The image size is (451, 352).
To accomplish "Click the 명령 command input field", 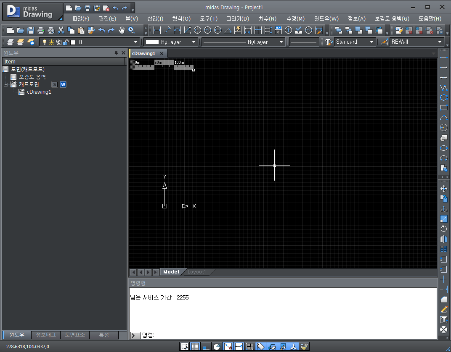I will (x=290, y=335).
